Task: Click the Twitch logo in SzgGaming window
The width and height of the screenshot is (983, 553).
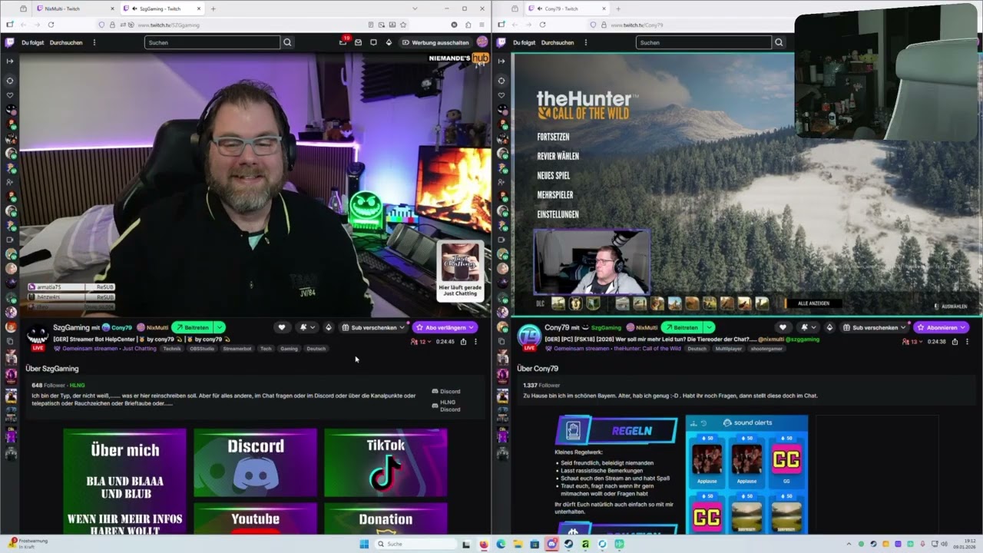Action: tap(9, 42)
